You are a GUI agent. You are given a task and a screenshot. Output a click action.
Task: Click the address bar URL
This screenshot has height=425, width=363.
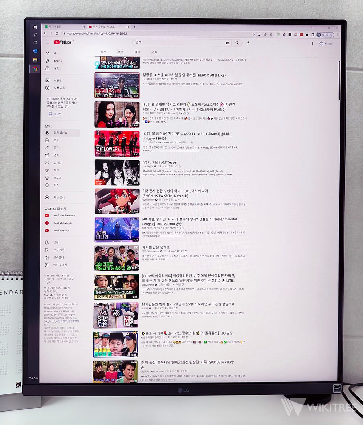[x=97, y=33]
